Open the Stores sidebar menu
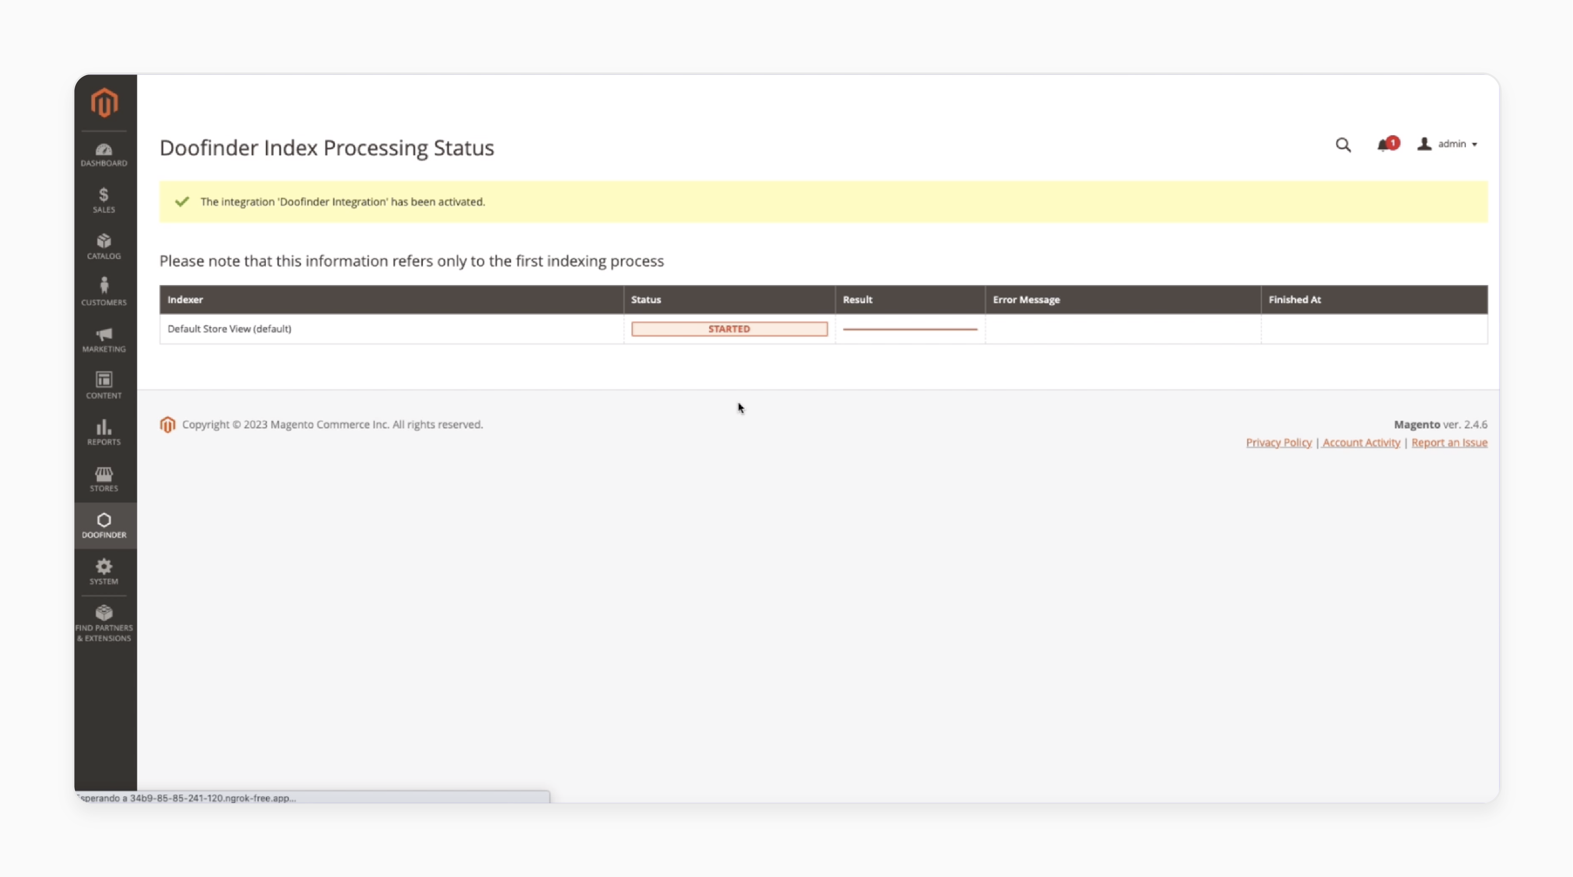 (104, 479)
